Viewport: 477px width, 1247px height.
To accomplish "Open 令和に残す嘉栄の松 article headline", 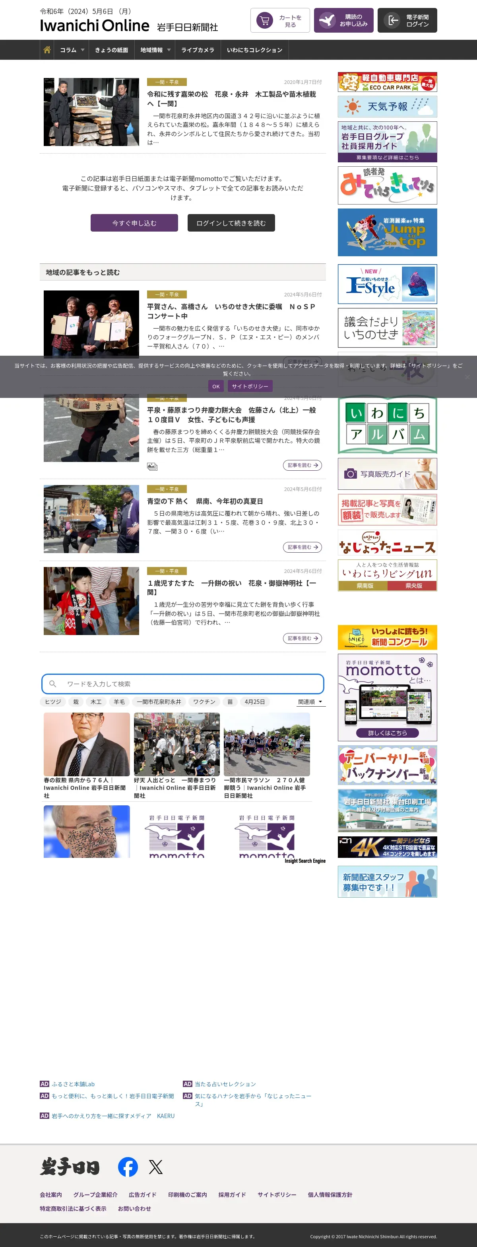I will click(232, 99).
